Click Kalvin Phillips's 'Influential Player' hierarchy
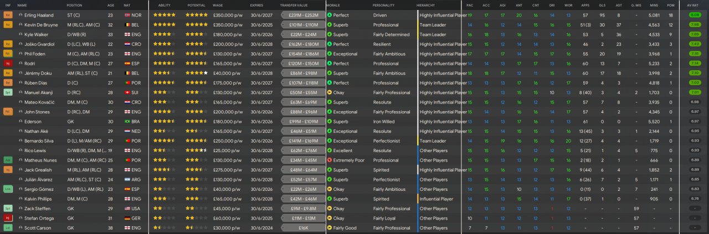This screenshot has height=234, width=709. tap(436, 199)
